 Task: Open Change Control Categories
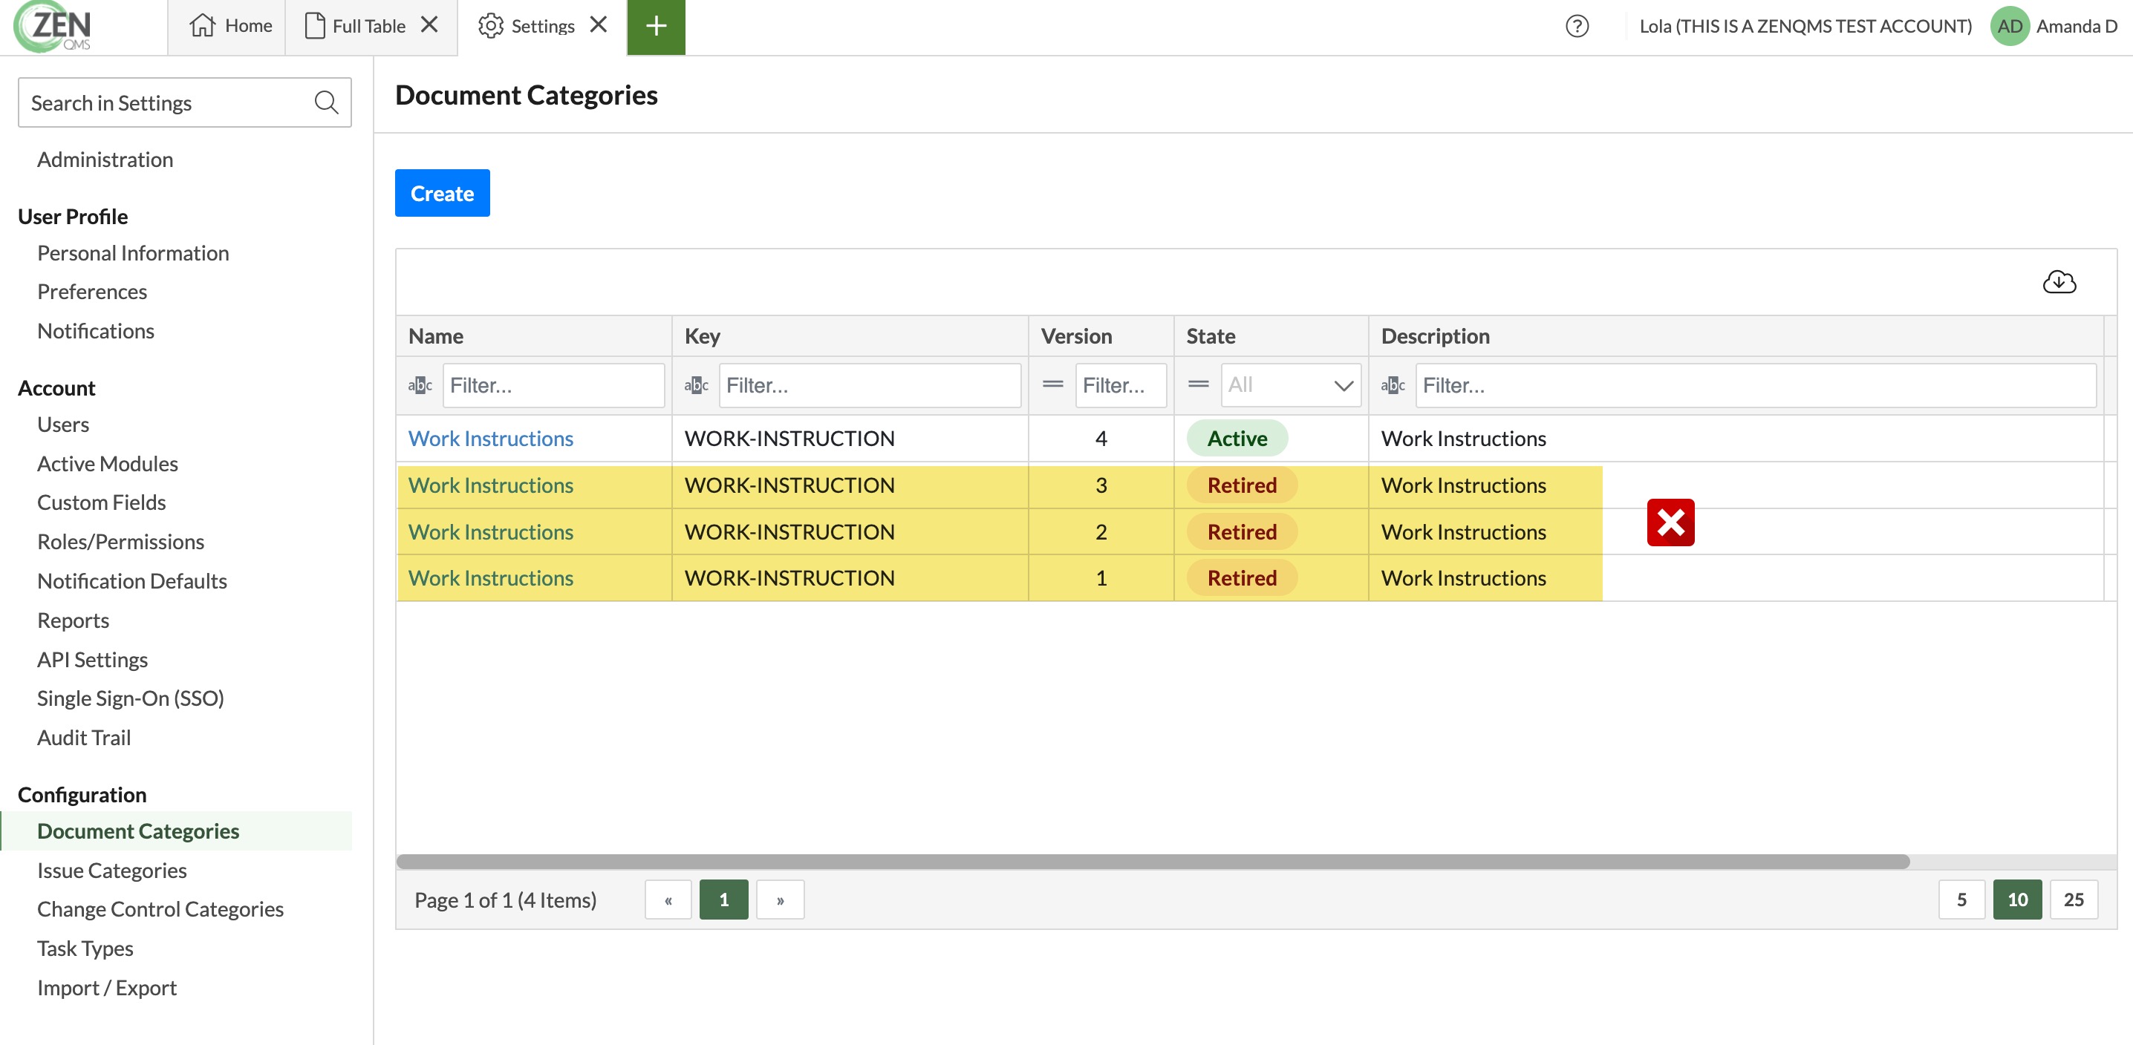(160, 909)
